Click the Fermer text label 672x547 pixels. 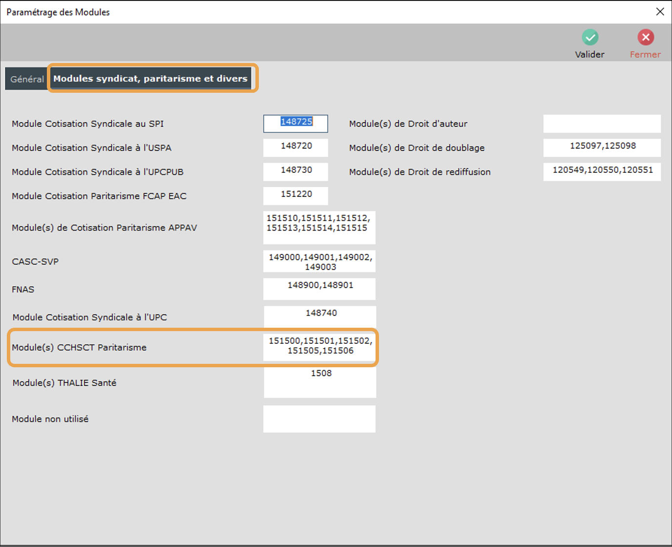pyautogui.click(x=645, y=55)
